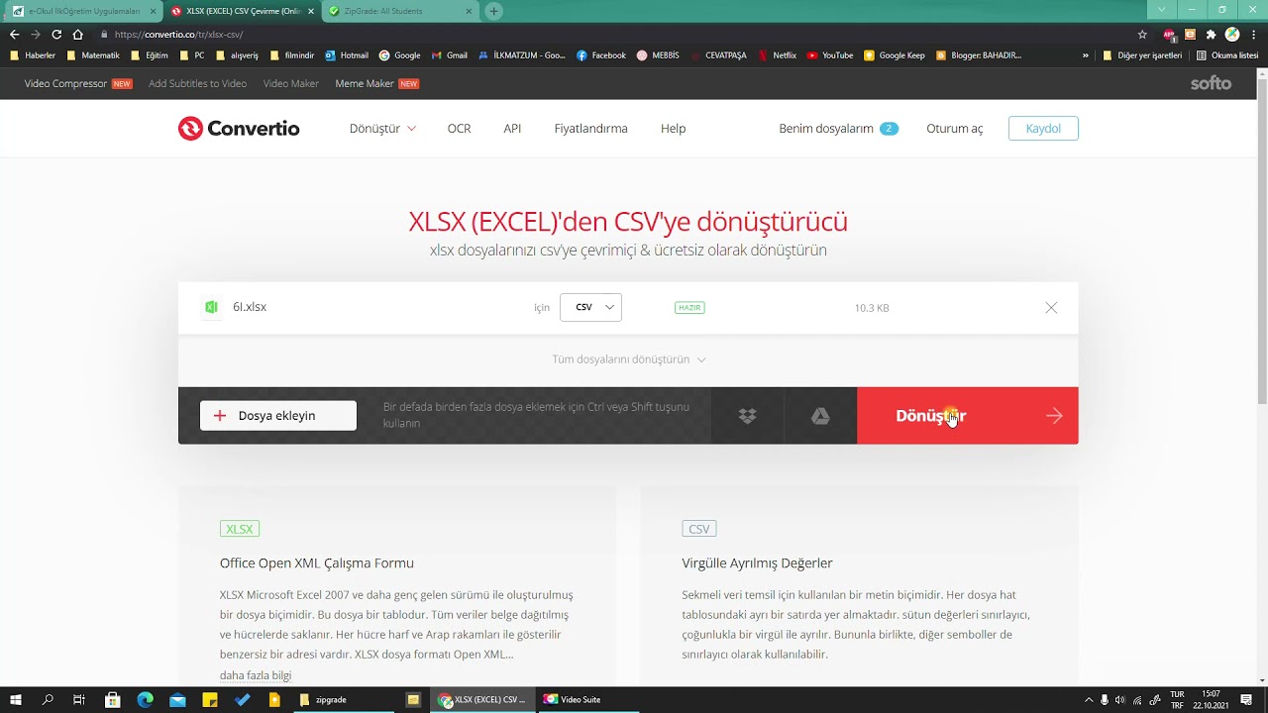Open the API page
The image size is (1268, 713).
(512, 129)
